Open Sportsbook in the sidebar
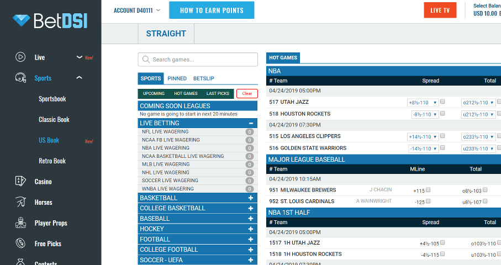Image resolution: width=501 pixels, height=265 pixels. (x=52, y=99)
